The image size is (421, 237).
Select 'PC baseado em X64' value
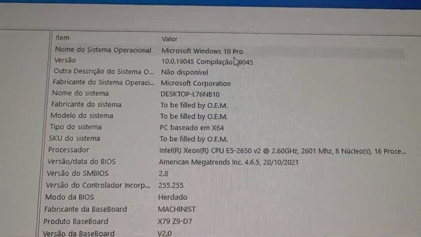[191, 128]
